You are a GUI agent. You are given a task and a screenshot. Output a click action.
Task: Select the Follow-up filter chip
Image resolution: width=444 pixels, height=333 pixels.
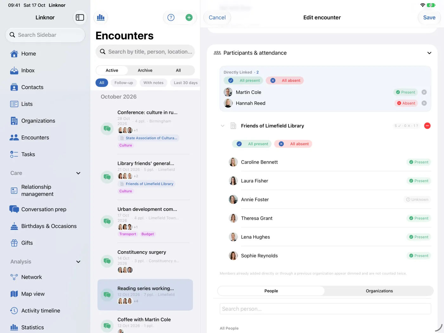point(124,83)
